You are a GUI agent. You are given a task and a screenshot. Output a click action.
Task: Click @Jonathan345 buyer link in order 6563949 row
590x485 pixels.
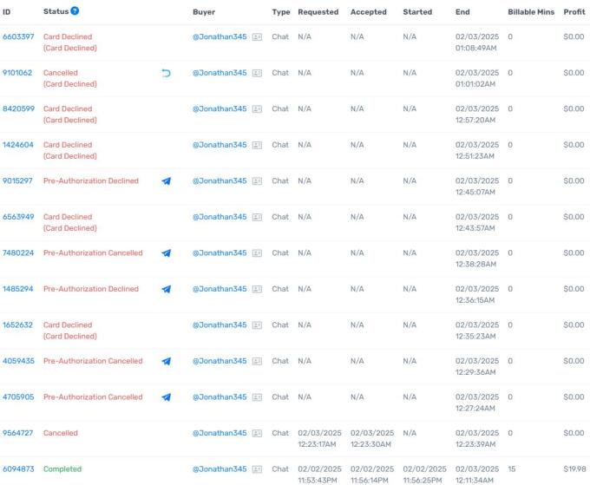pos(220,217)
